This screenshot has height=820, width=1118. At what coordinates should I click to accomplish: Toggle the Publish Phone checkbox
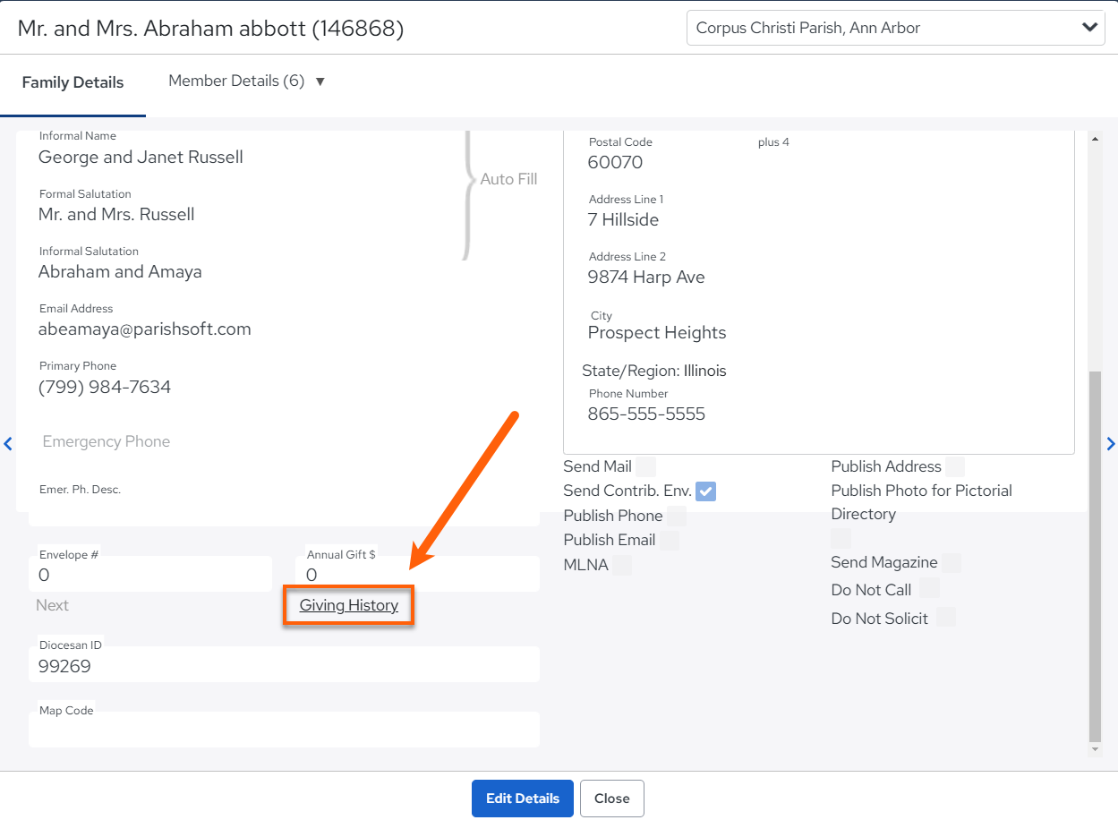pos(677,516)
